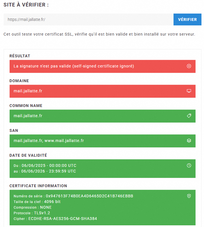Click the RÉSULTAT section heading
This screenshot has height=227, width=204.
pos(20,56)
